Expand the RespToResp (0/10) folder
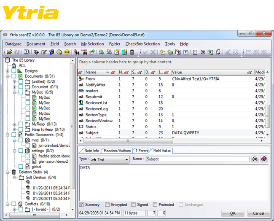 14,129
